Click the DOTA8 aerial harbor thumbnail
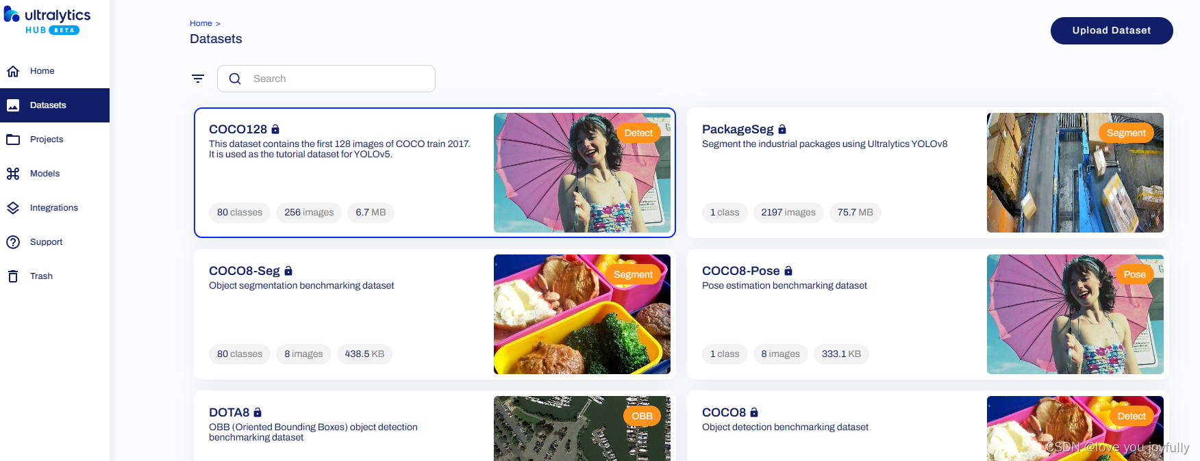Screen dimensions: 1200x461 [582, 428]
